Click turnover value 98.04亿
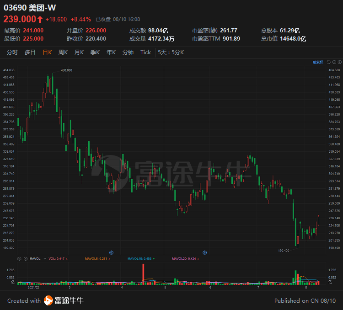Image resolution: width=343 pixels, height=310 pixels. tap(158, 31)
